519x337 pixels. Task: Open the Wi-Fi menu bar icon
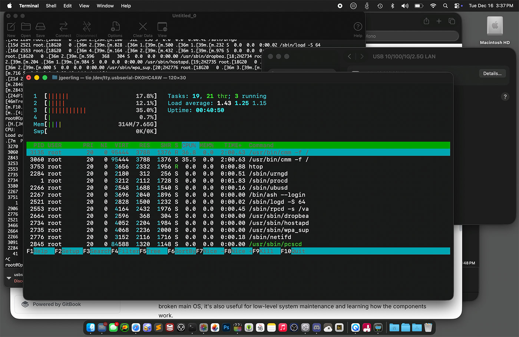[433, 6]
